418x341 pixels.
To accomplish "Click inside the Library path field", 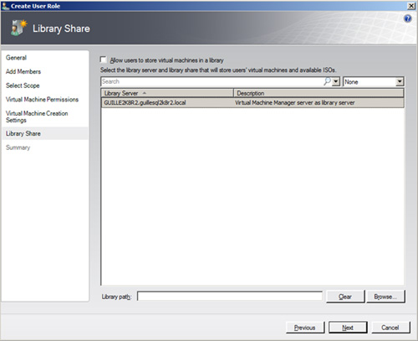I will click(230, 297).
